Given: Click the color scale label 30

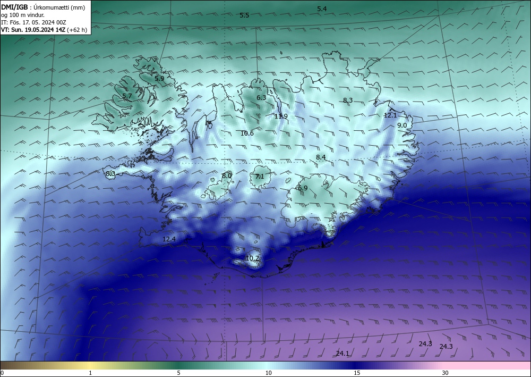Looking at the screenshot, I should pos(445,373).
